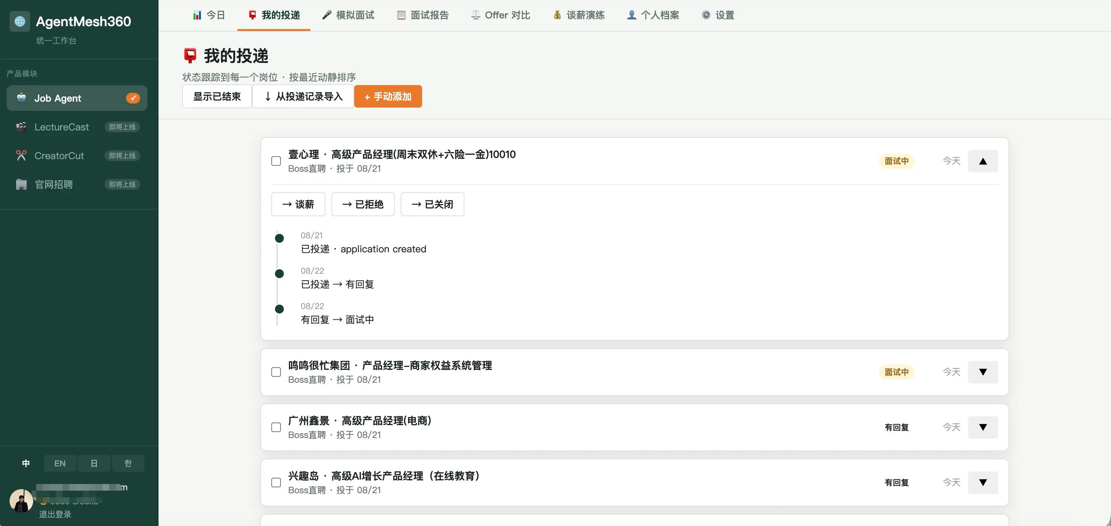
Task: Click the LectureCast clapperboard icon
Action: (x=21, y=127)
